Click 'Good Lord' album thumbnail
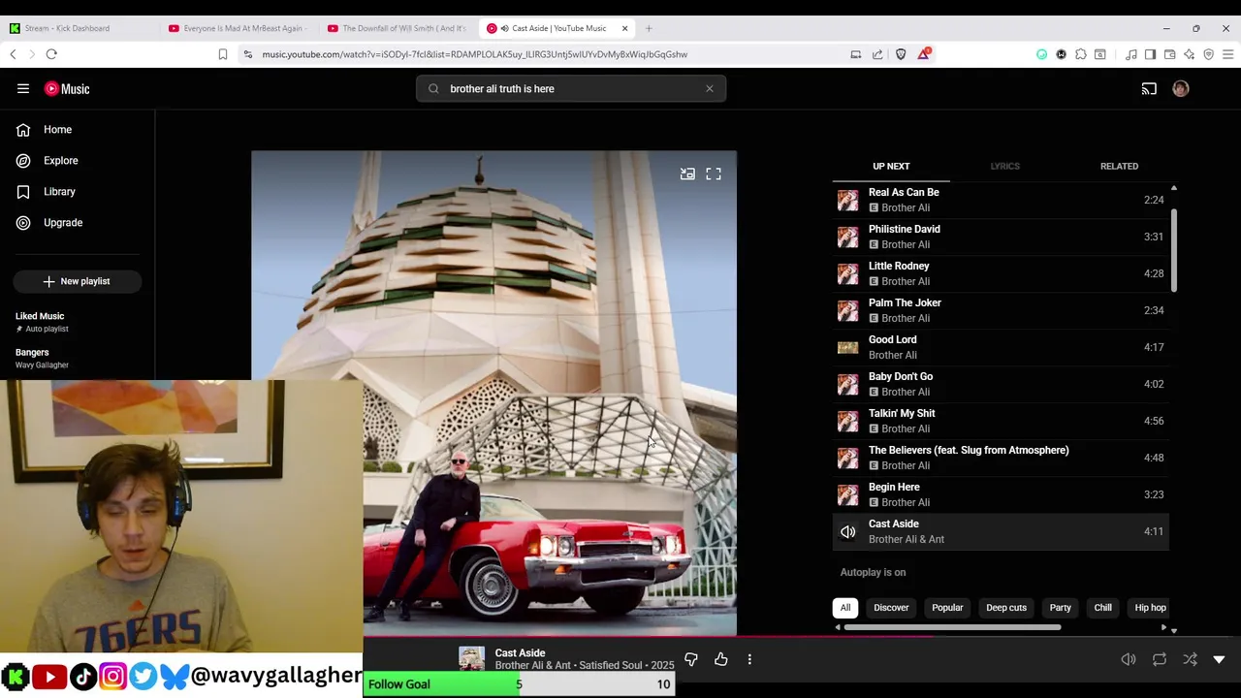The image size is (1241, 698). (x=848, y=347)
